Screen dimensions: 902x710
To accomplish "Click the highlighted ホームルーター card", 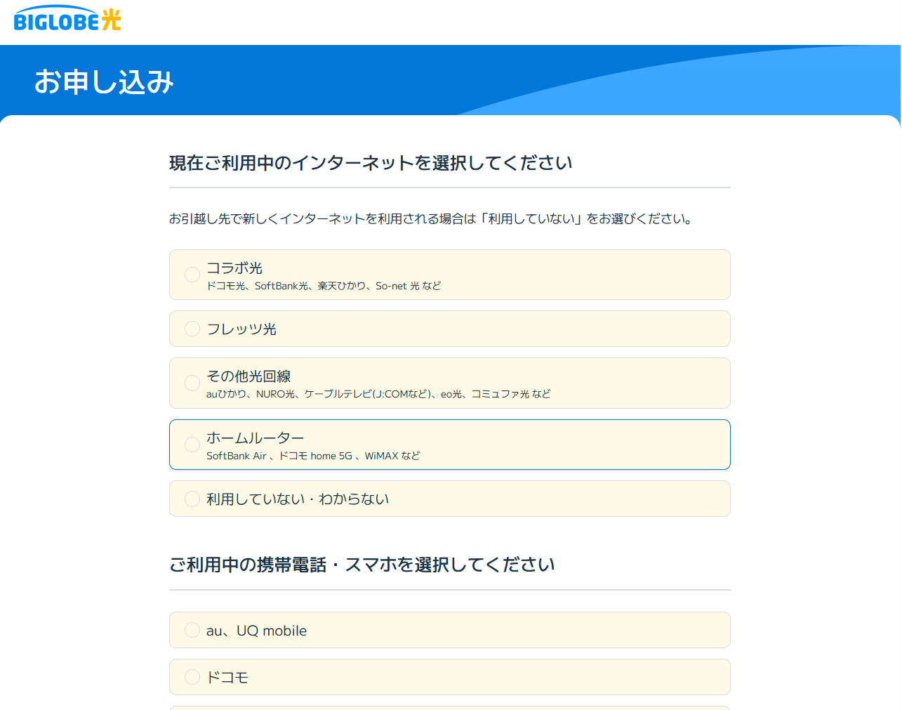I will 449,444.
